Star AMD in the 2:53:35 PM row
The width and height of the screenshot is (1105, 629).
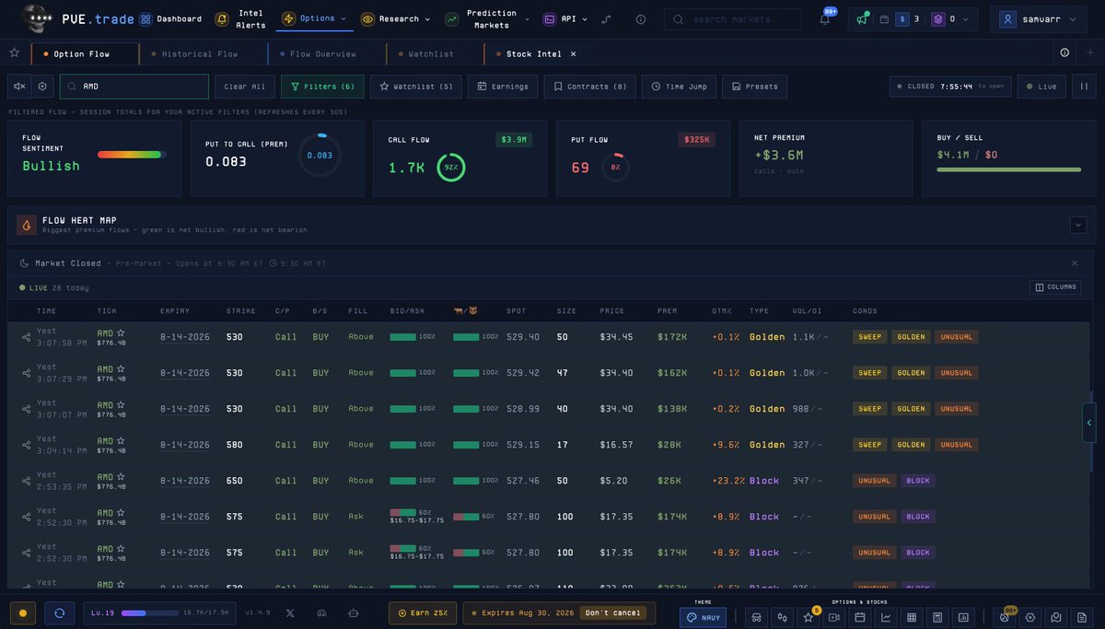[120, 475]
